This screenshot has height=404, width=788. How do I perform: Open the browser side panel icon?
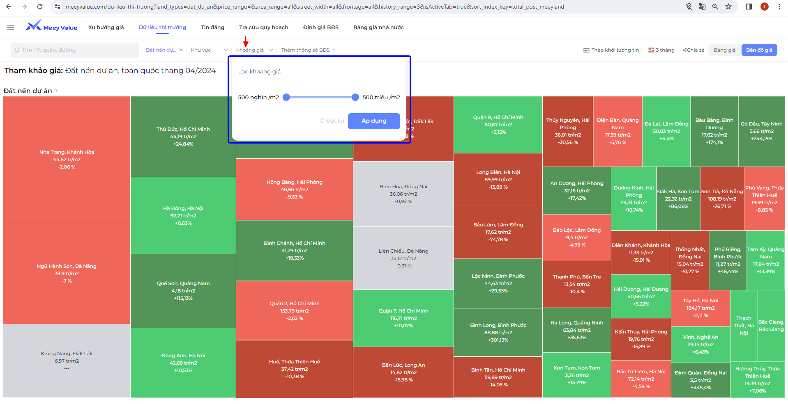[x=749, y=7]
